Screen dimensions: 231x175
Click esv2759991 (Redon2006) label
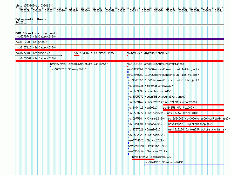coord(180,102)
